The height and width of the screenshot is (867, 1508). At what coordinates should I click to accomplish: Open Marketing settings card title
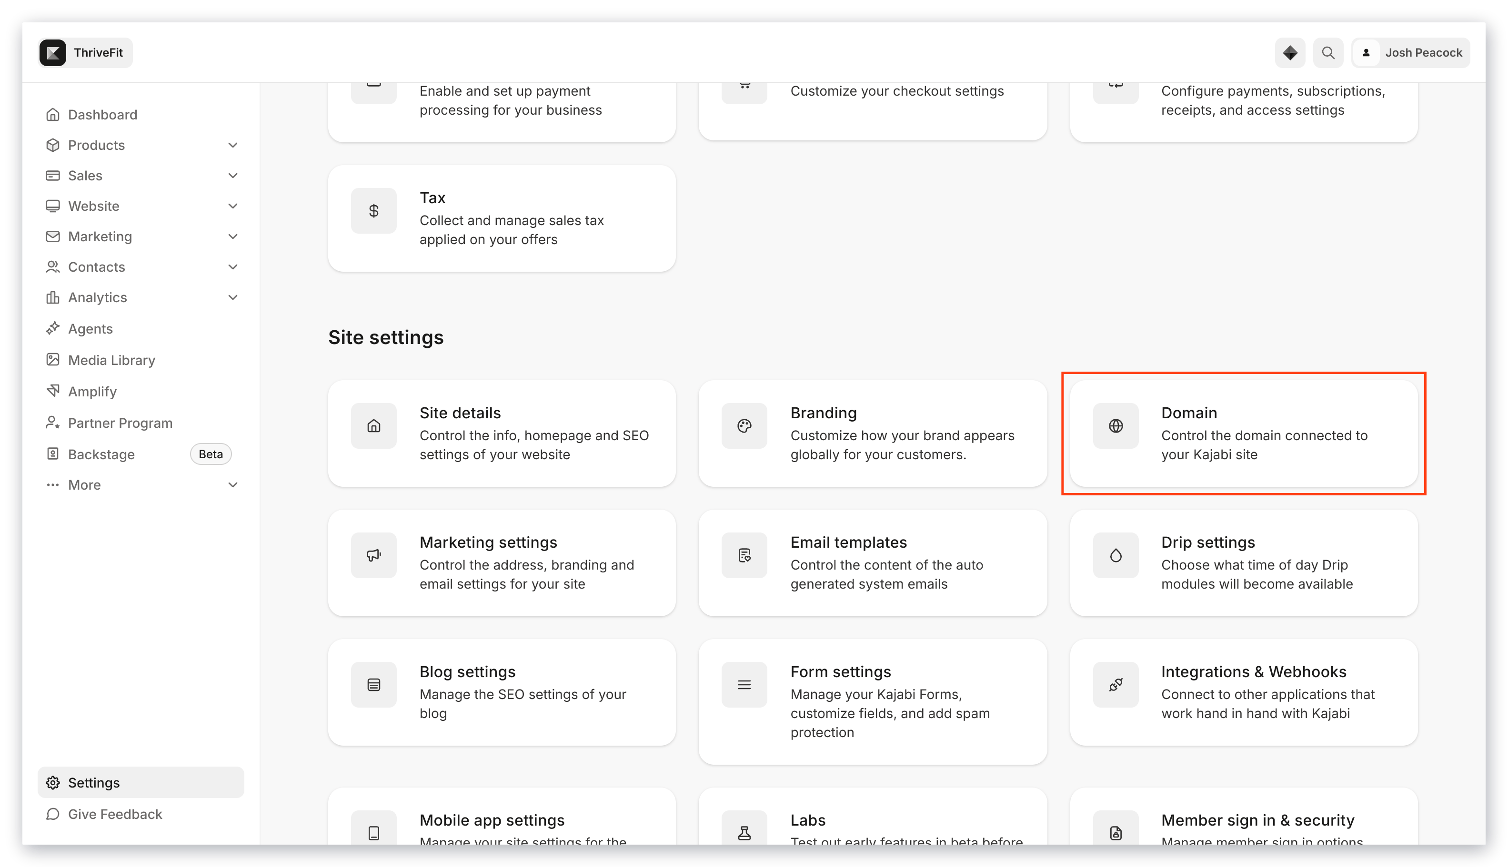pyautogui.click(x=488, y=542)
